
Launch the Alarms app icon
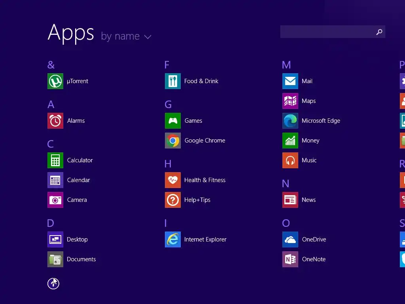[55, 121]
